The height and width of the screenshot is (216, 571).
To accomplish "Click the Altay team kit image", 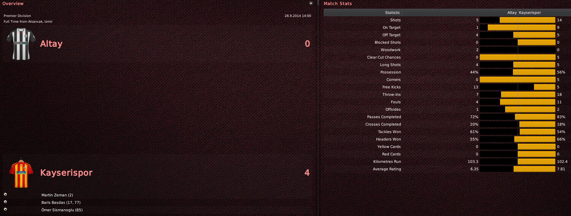I will [21, 44].
